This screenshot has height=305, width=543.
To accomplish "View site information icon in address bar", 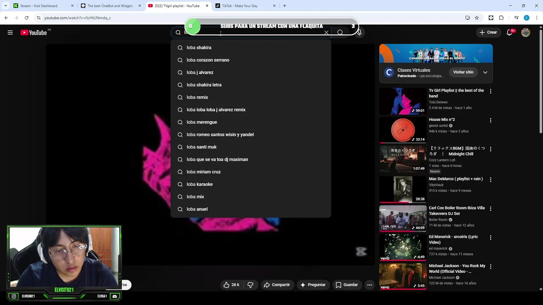I will pos(39,18).
